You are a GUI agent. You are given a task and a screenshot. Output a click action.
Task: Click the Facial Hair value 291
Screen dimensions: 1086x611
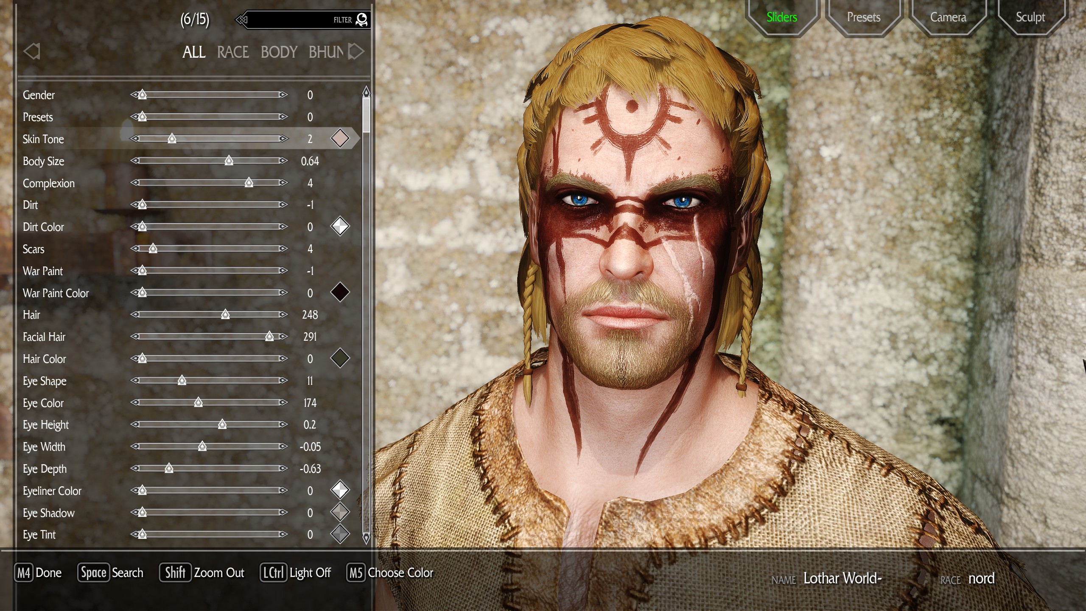pyautogui.click(x=310, y=337)
